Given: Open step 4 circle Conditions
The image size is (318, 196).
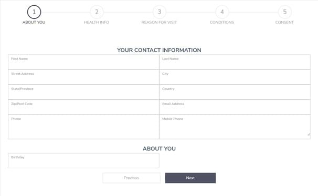Looking at the screenshot, I should pos(222,12).
